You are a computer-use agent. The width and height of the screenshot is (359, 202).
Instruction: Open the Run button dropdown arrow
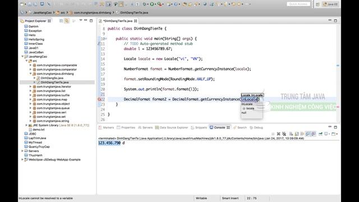tap(155, 4)
